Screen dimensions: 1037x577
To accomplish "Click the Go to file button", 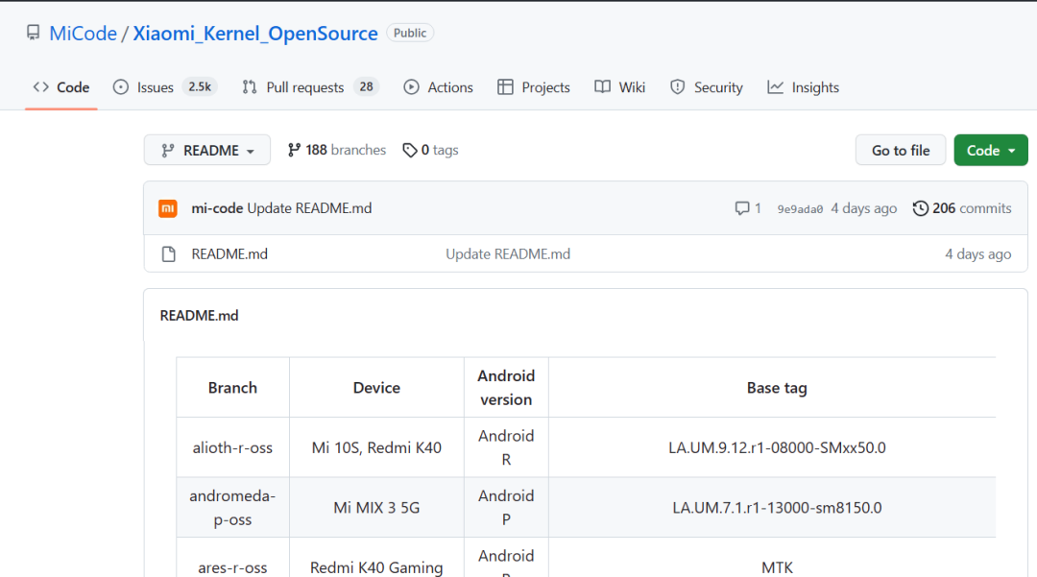I will pyautogui.click(x=900, y=150).
